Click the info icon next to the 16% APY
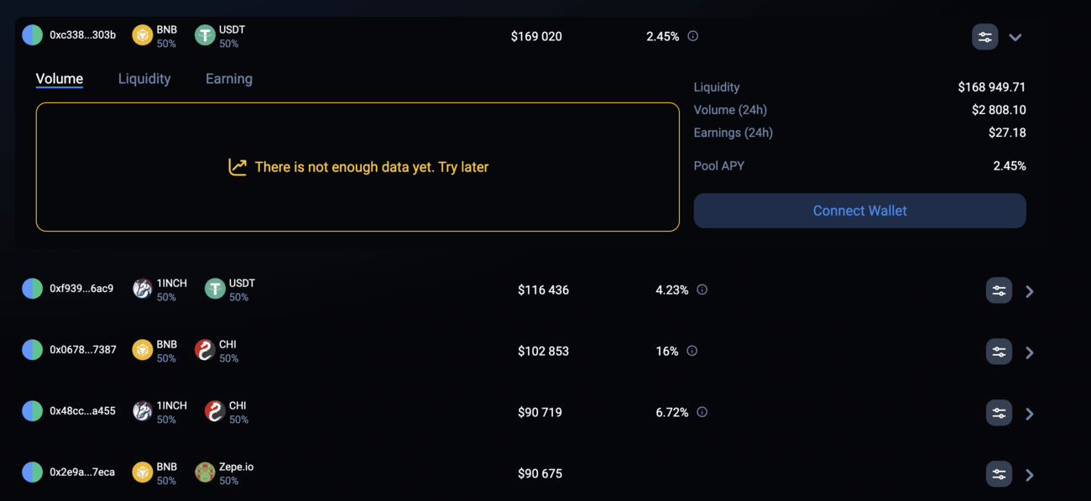Screen dimensions: 1091x501 pos(692,350)
